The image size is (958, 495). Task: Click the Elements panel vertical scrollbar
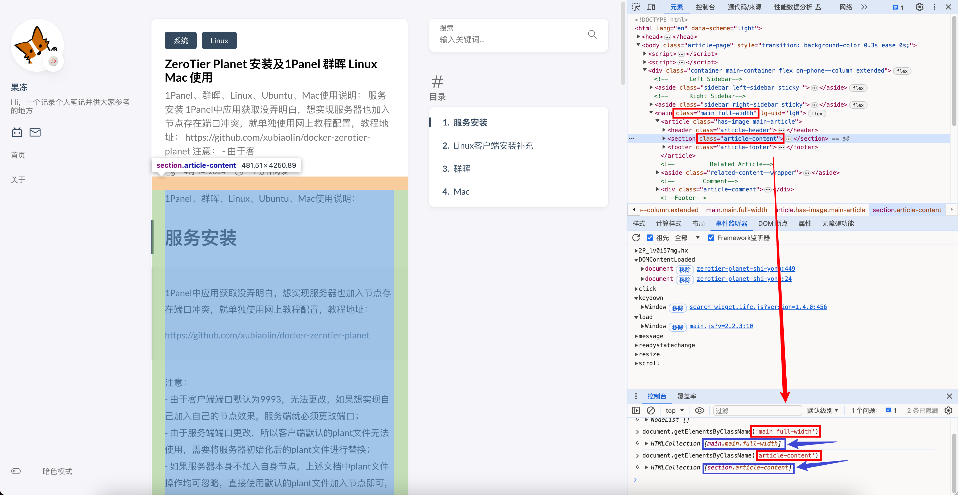(955, 71)
